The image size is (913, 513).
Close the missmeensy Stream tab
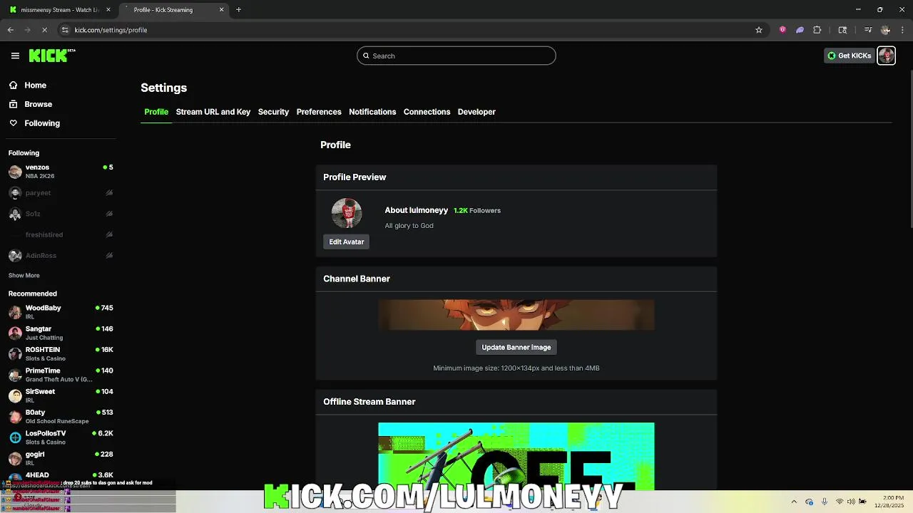(108, 10)
